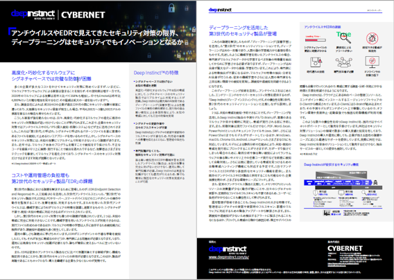
Task: Click the CYBERNET logo in the black footer
Action: pyautogui.click(x=345, y=248)
